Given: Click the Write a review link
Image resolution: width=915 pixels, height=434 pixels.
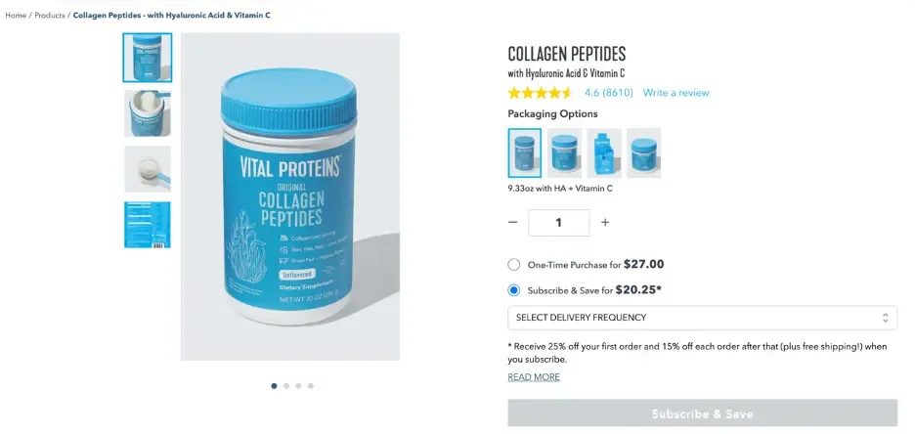Looking at the screenshot, I should click(676, 93).
